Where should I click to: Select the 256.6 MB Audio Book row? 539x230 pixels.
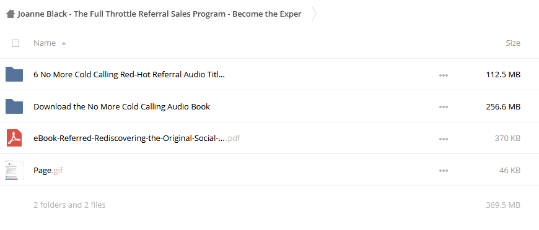point(269,106)
